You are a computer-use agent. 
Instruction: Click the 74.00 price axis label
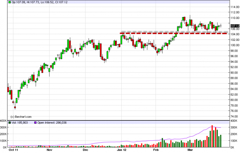(x=235, y=116)
